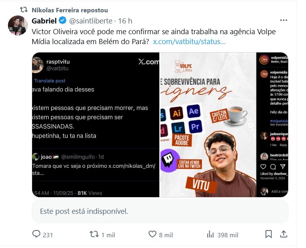
Task: Click 'Nikolas Ferreira repostou' label
Action: point(70,10)
